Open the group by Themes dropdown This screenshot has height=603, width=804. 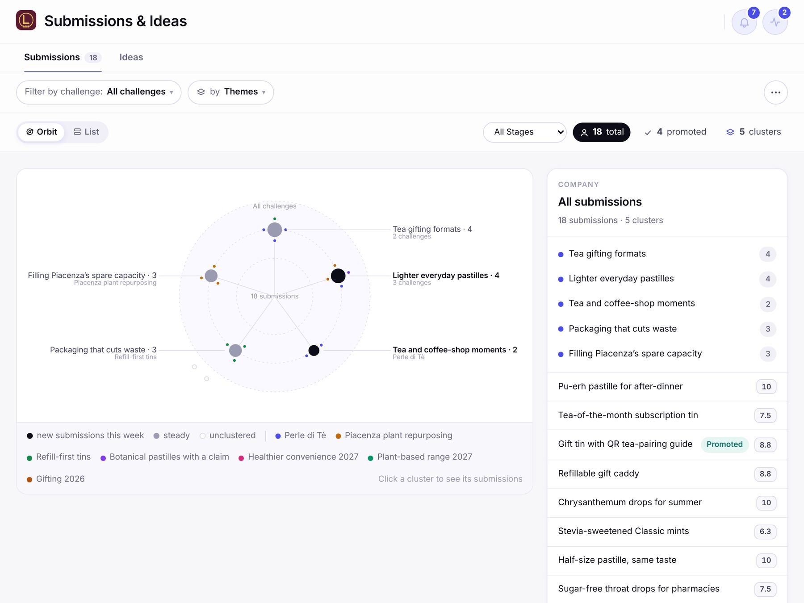(x=230, y=92)
